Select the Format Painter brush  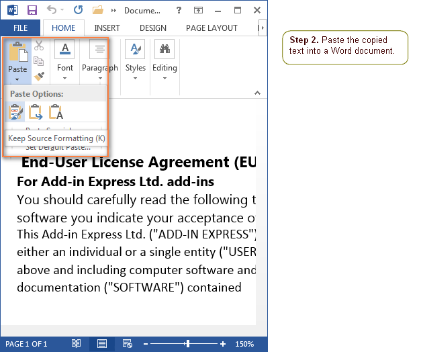39,77
